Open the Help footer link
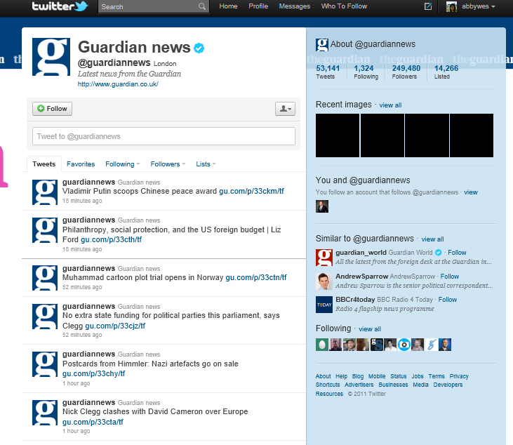513x445 pixels. click(341, 376)
